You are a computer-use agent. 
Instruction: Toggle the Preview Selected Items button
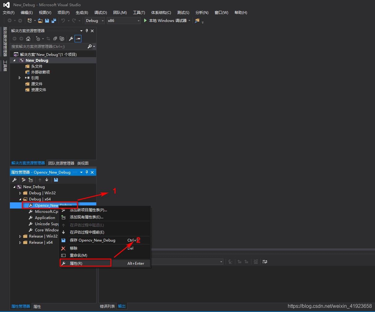coord(78,39)
